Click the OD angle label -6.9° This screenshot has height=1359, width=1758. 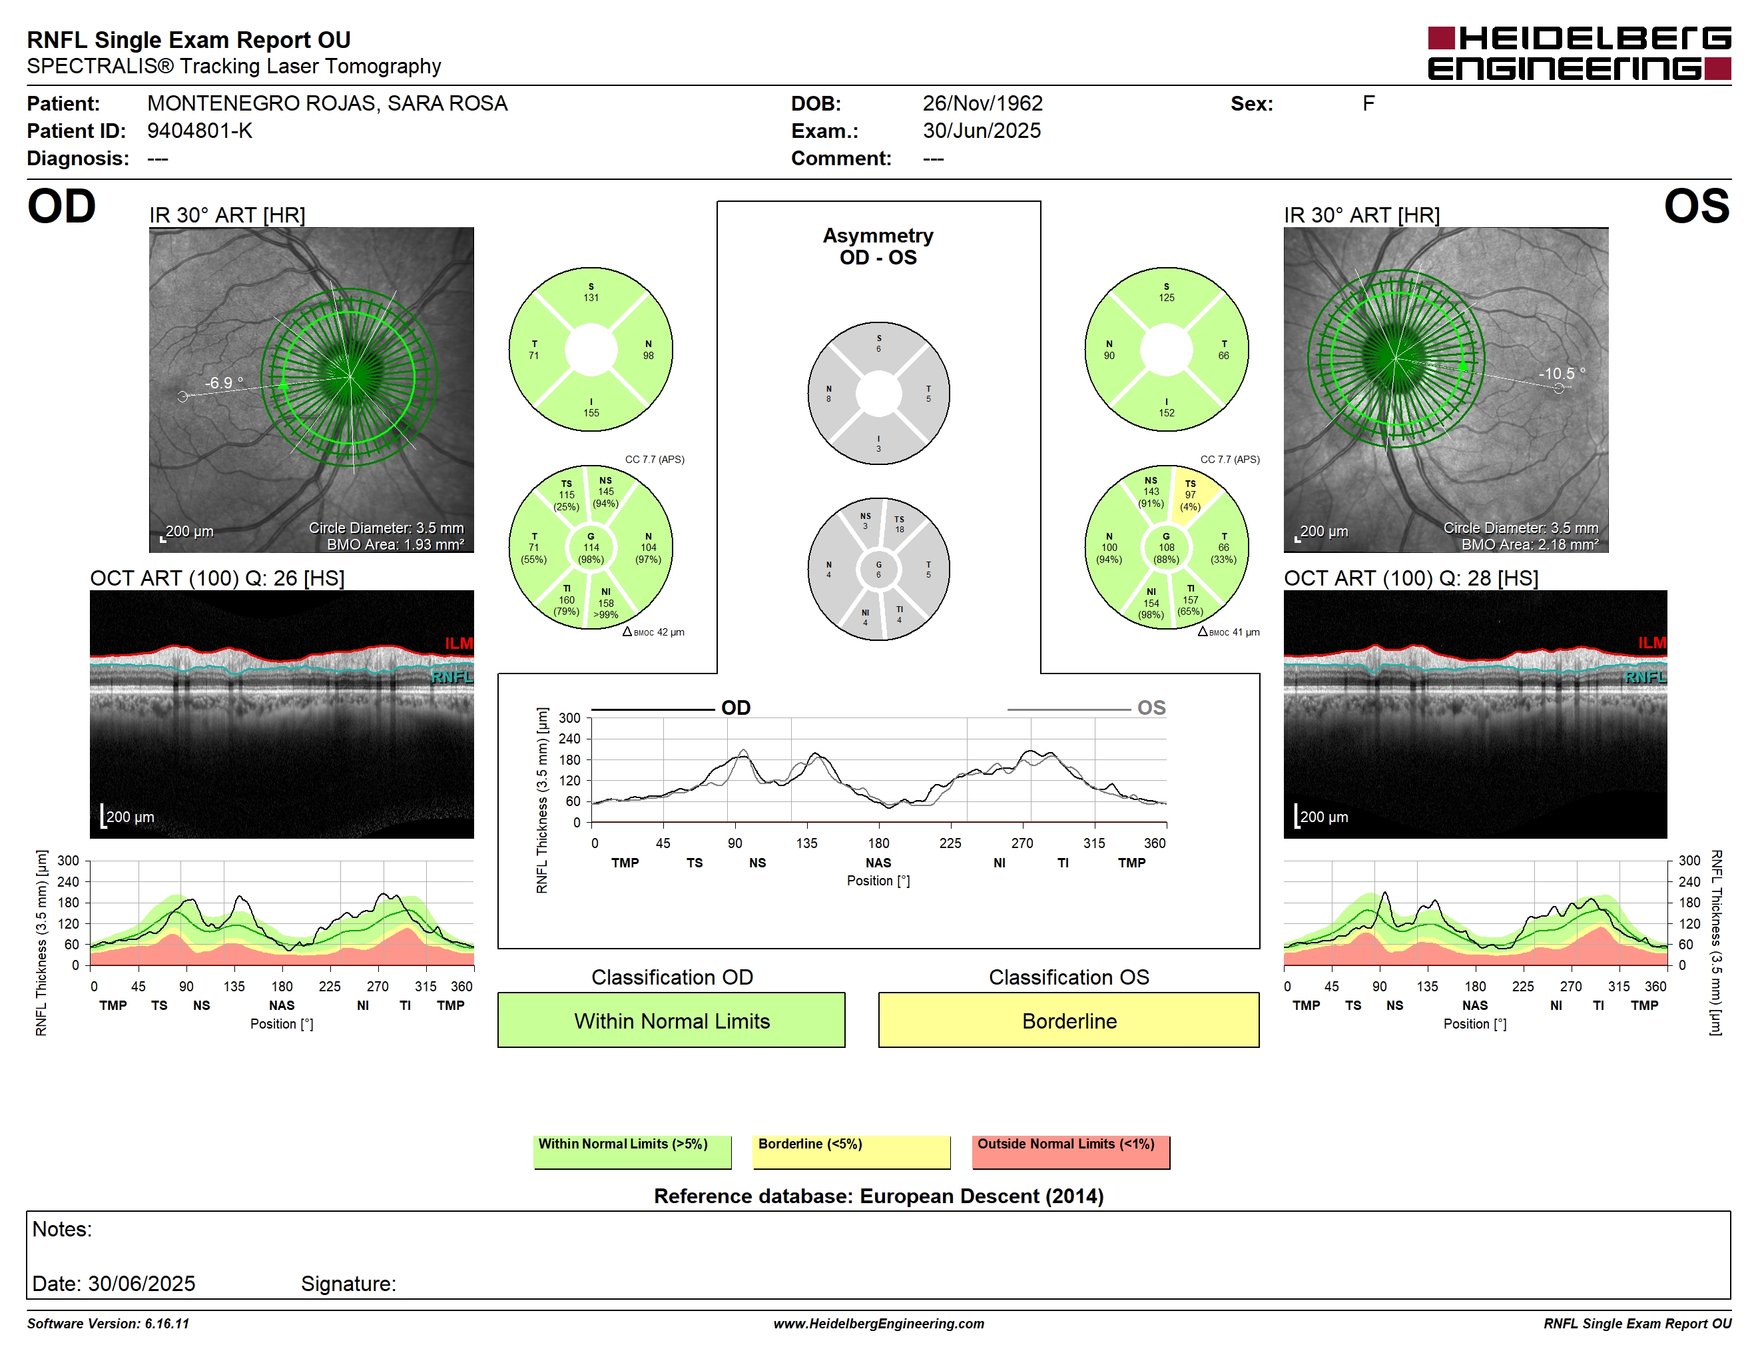[x=223, y=382]
